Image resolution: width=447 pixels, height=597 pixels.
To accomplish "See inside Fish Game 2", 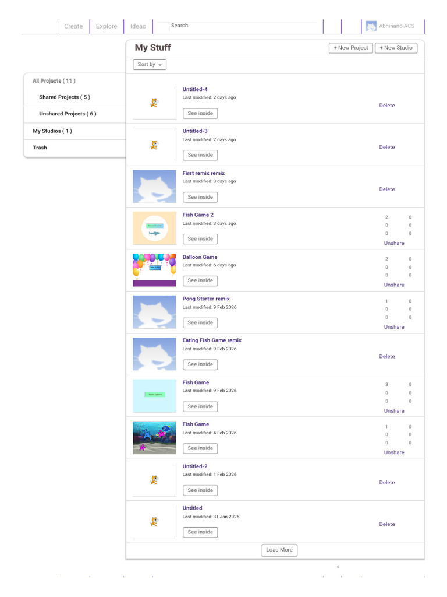I will pos(200,239).
